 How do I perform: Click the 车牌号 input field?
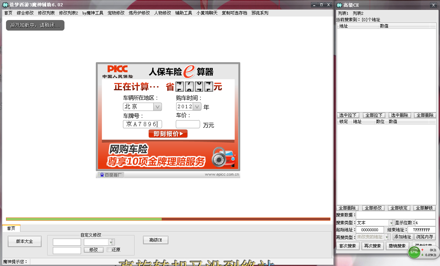tap(142, 124)
